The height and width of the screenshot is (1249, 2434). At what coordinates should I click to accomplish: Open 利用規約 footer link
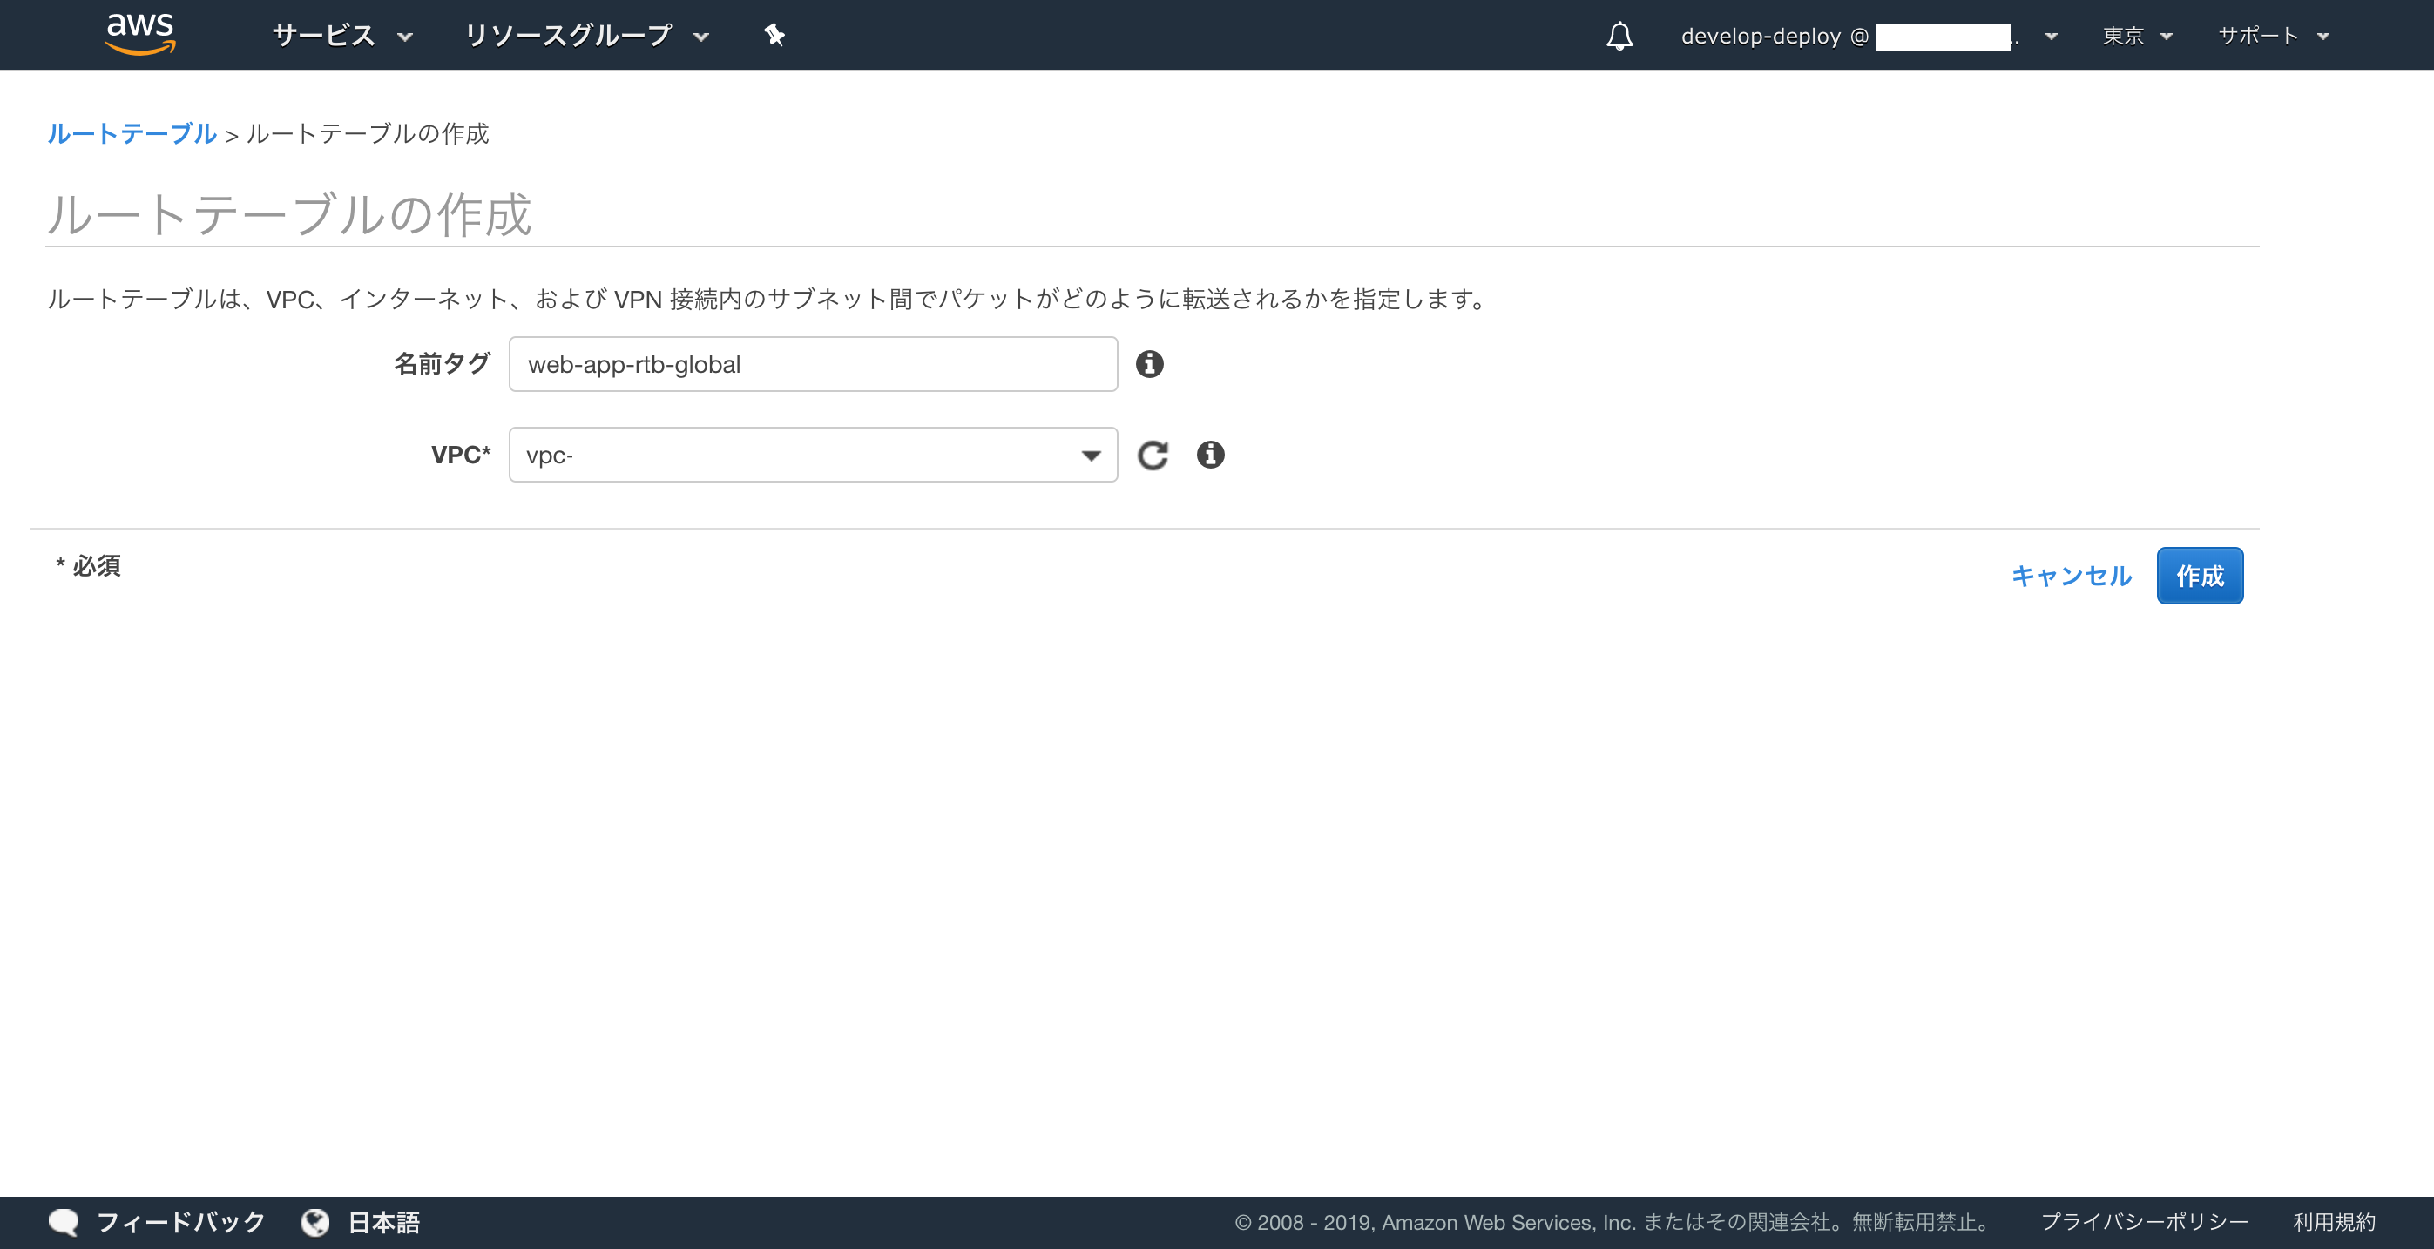(x=2333, y=1222)
